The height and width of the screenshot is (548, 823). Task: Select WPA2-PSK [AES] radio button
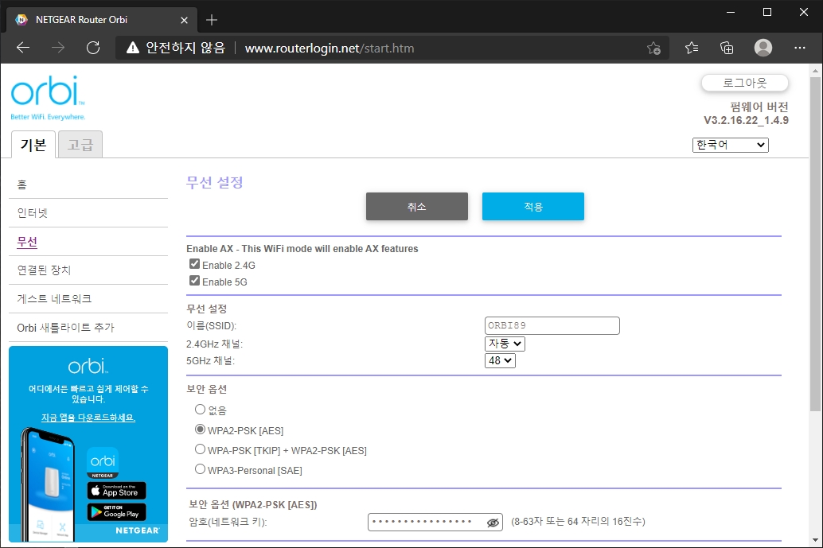pos(200,429)
